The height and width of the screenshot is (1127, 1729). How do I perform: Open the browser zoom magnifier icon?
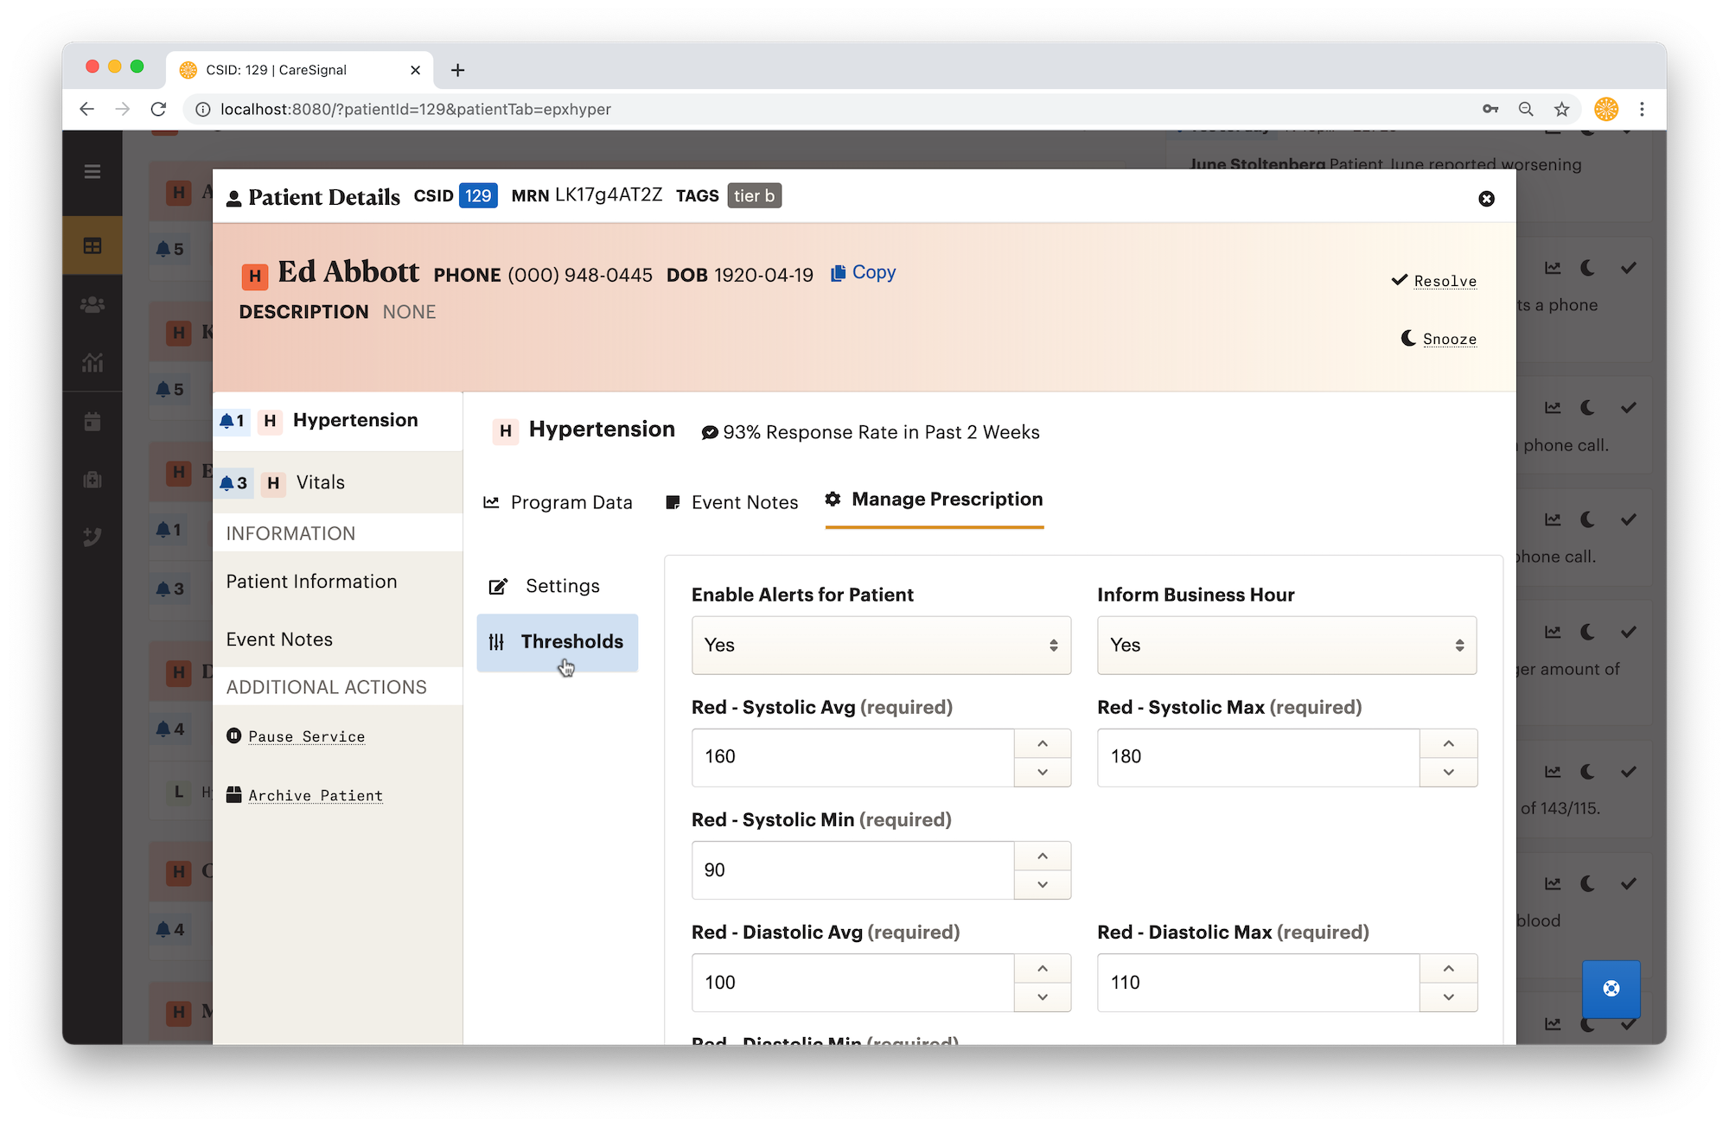click(x=1526, y=109)
